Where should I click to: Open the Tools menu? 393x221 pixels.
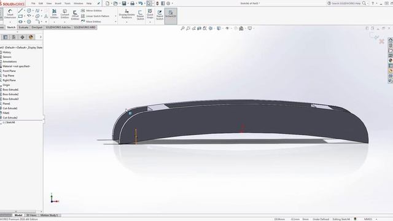point(68,4)
